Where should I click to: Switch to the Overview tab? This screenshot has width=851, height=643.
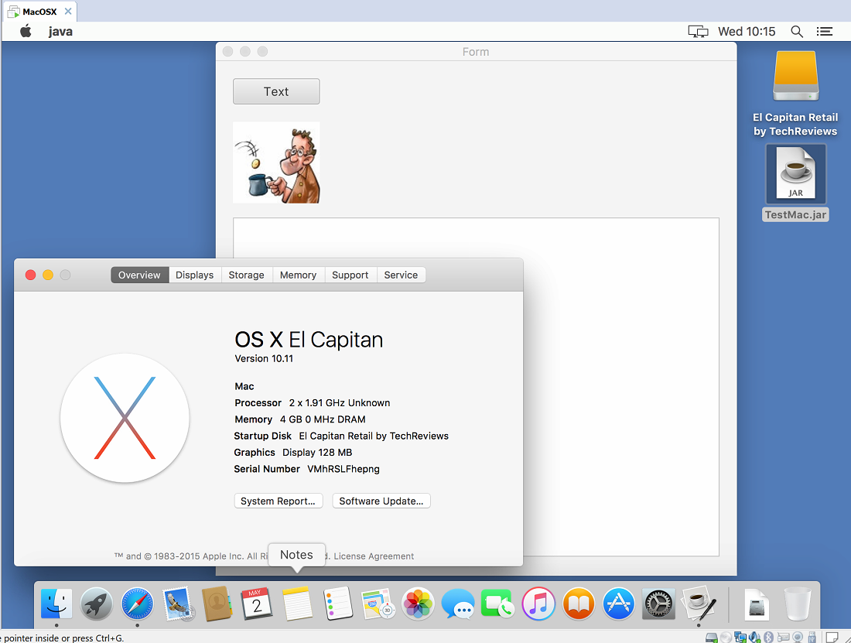139,275
